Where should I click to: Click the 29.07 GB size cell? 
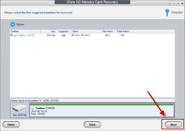pos(51,36)
